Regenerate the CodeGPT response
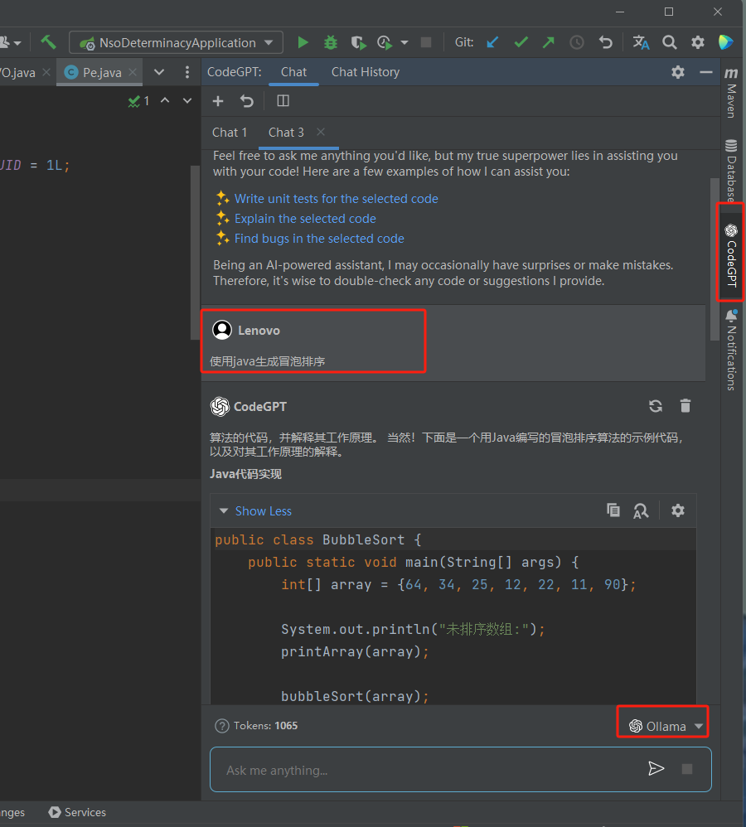This screenshot has height=827, width=746. click(656, 406)
